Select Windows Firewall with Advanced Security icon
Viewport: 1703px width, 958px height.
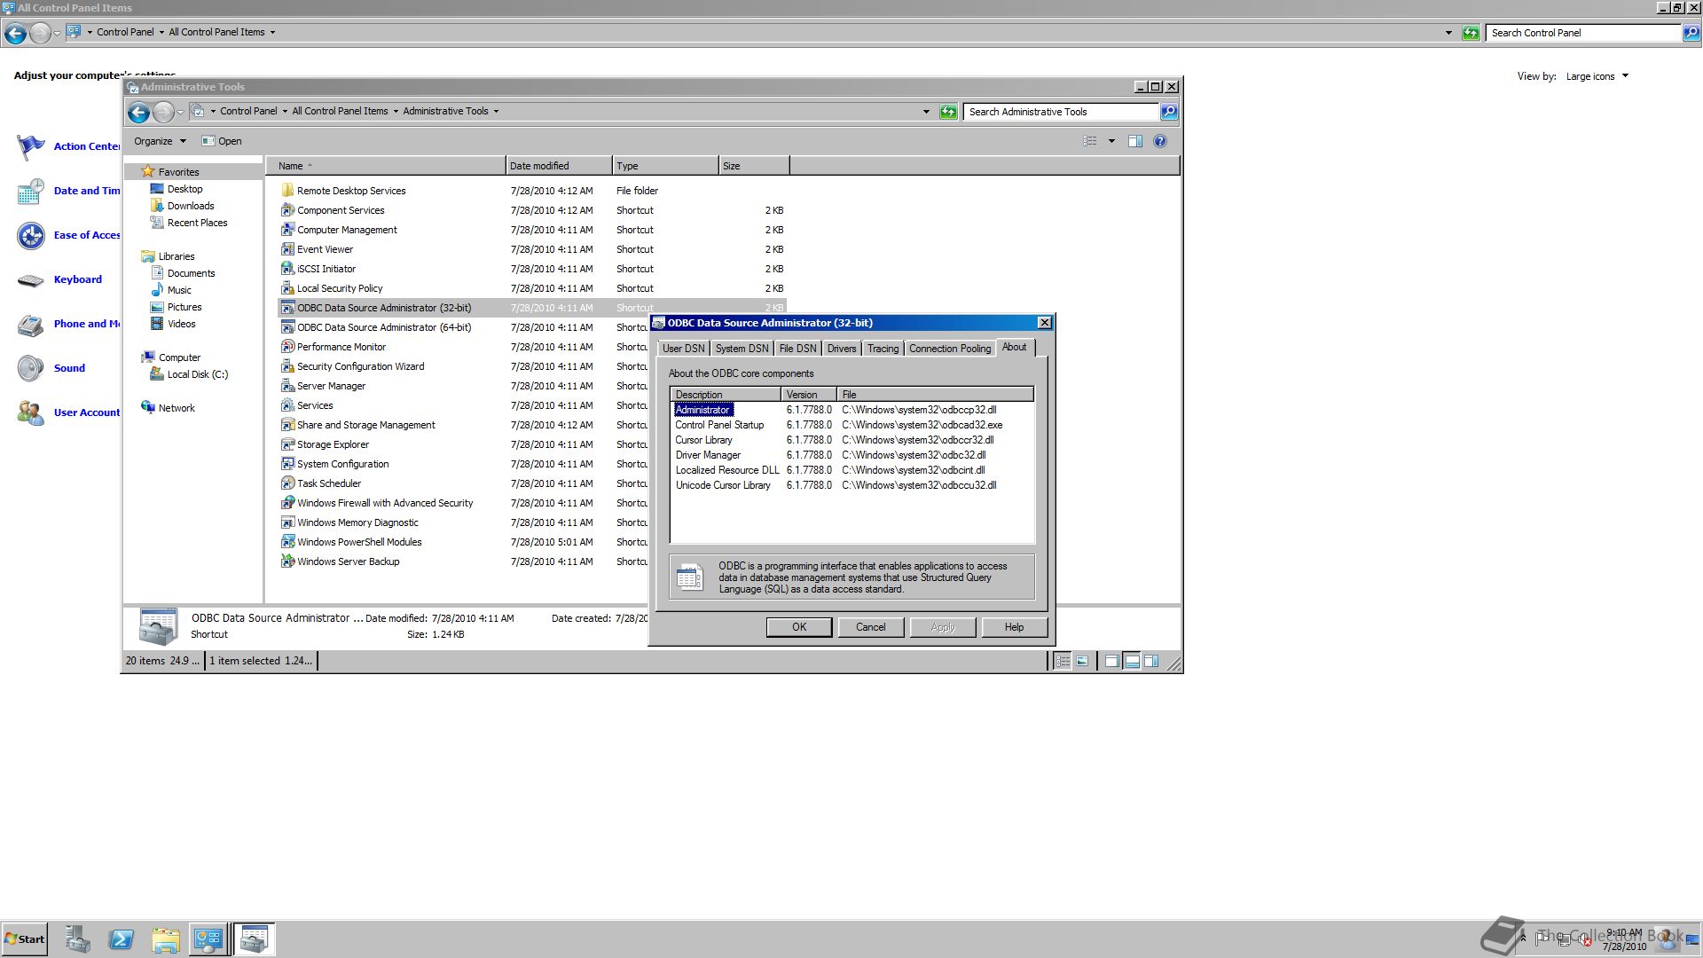pyautogui.click(x=287, y=503)
